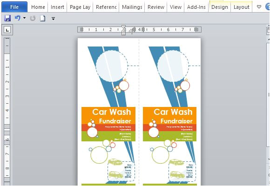The image size is (270, 186).
Task: Click right hanger's red tagline band
Action: 170,128
